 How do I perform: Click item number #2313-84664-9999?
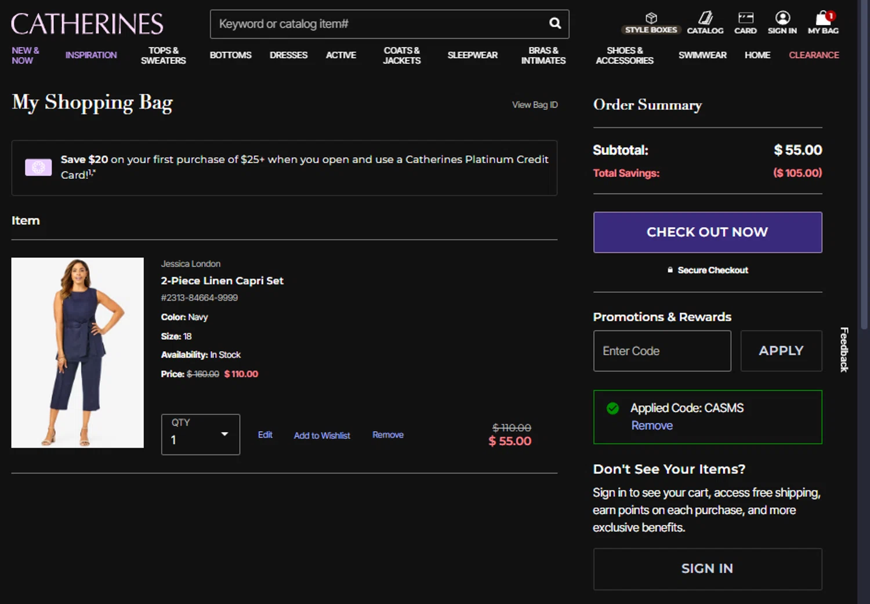click(200, 298)
